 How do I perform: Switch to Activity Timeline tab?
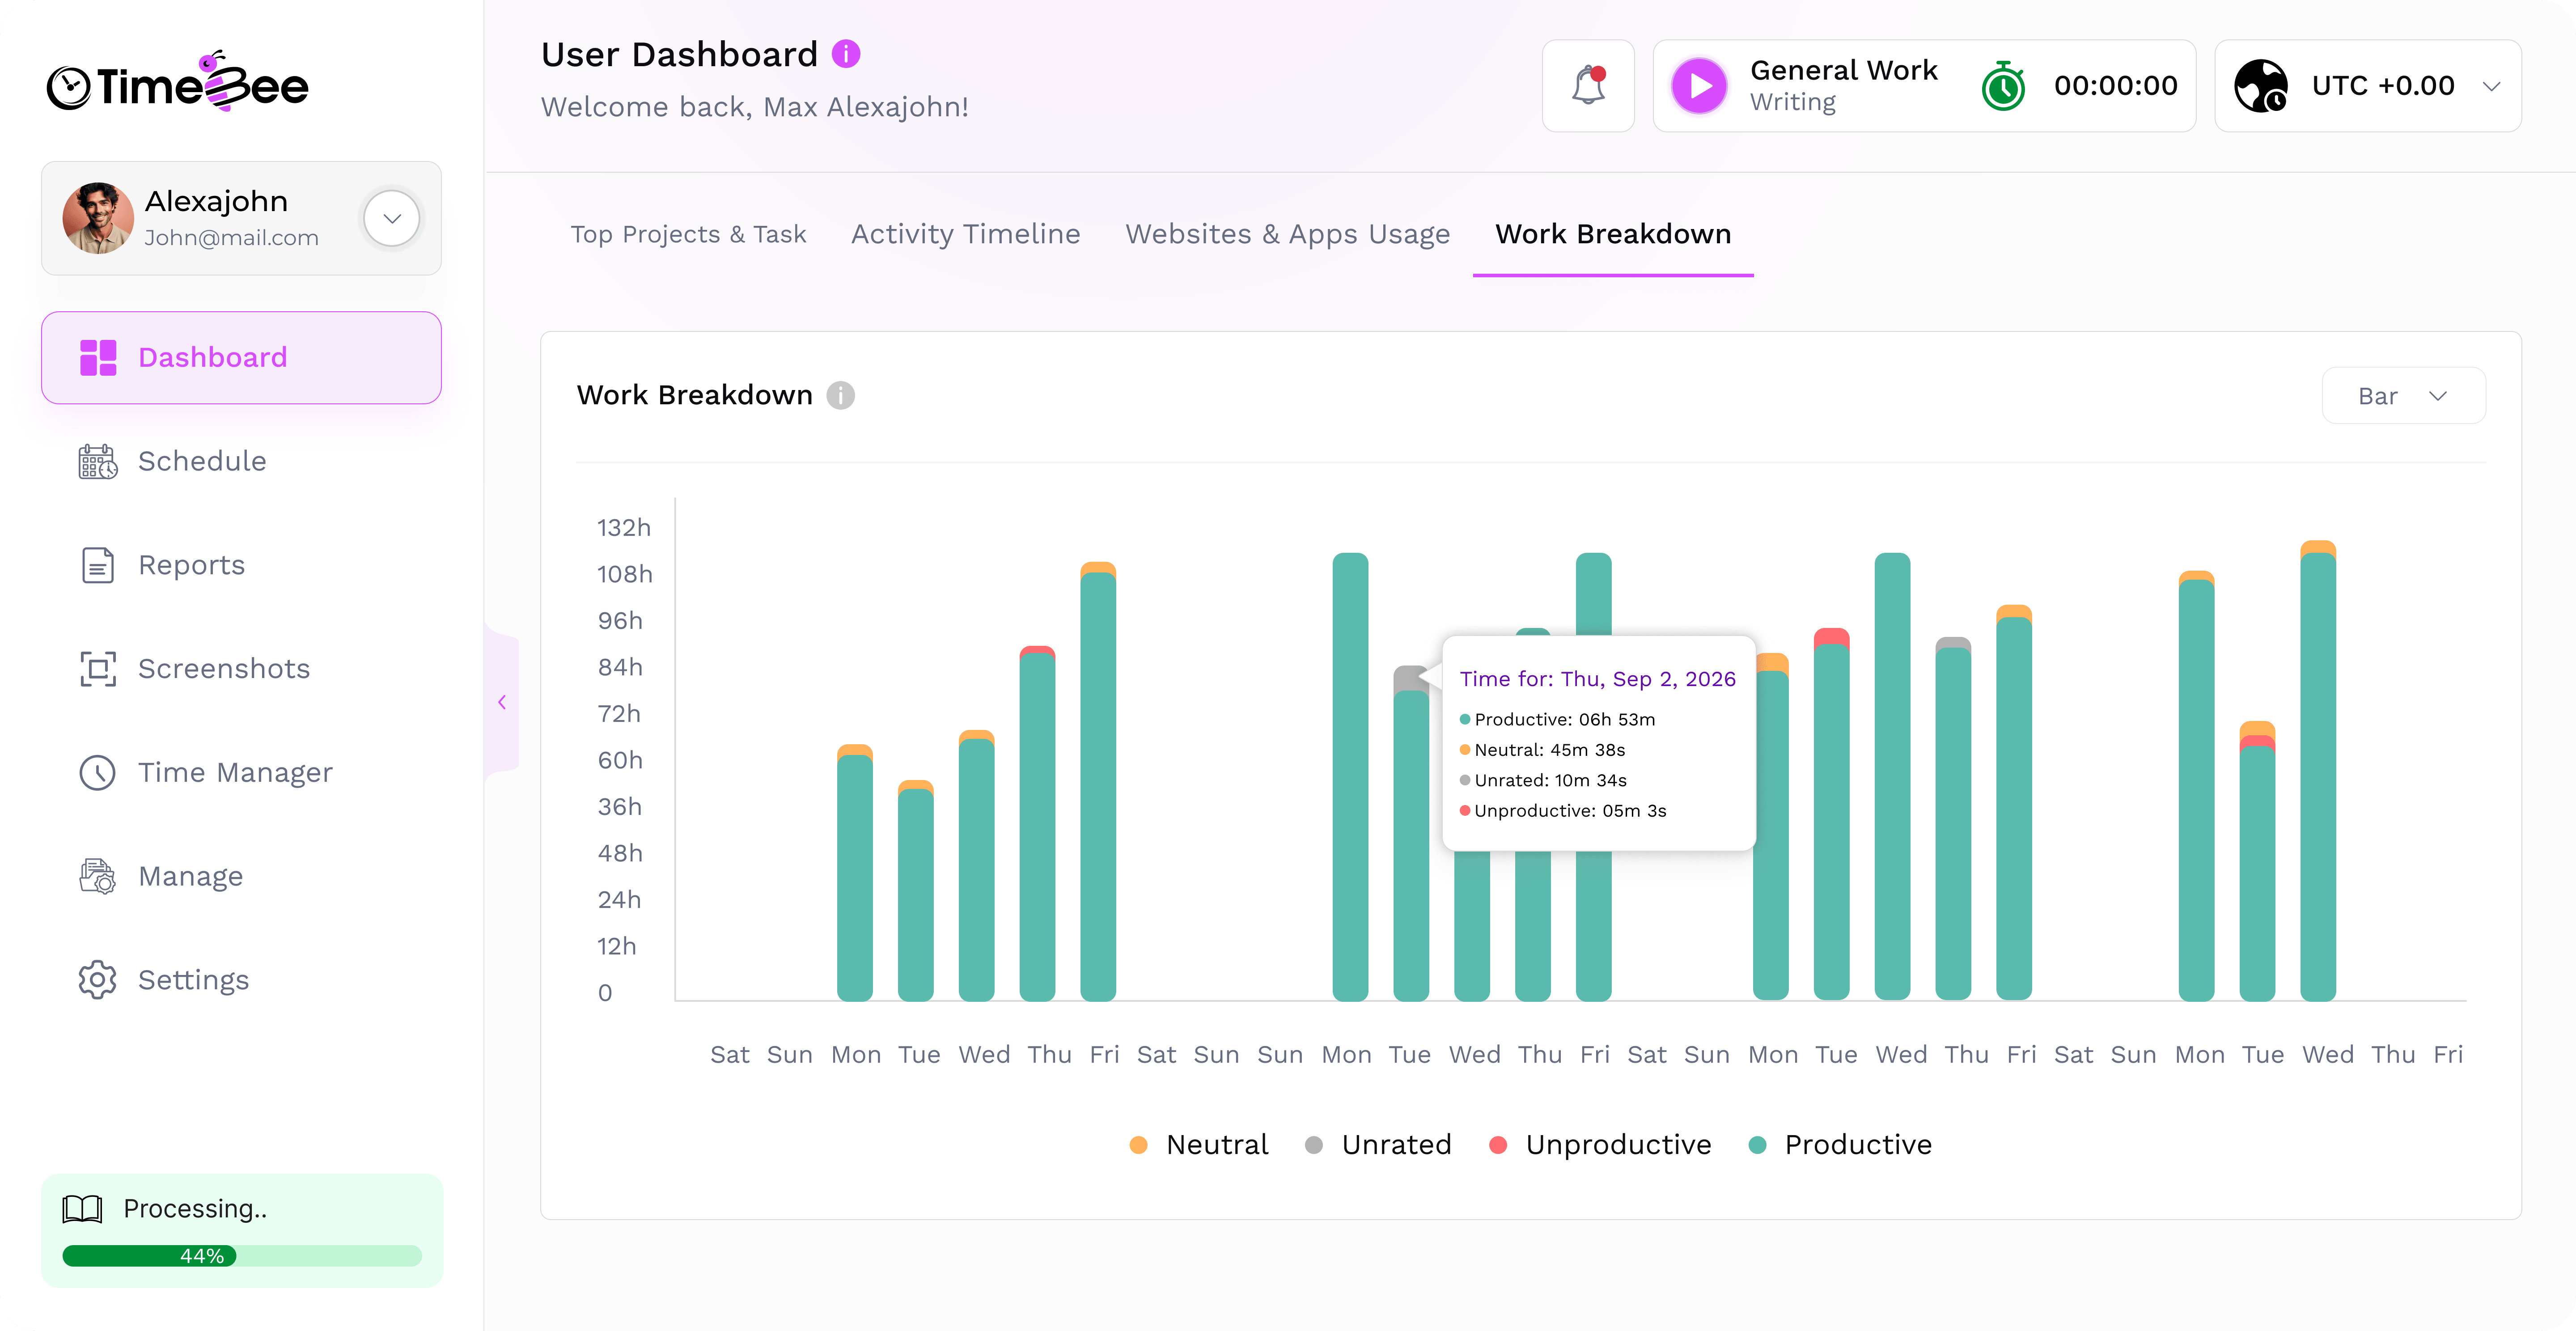[965, 234]
